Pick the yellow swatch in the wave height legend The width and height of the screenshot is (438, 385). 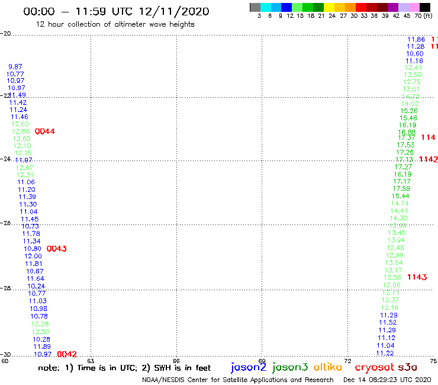coord(329,7)
